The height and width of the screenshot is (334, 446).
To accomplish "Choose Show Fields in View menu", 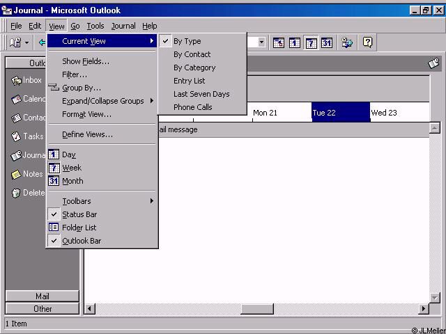I will (x=102, y=61).
